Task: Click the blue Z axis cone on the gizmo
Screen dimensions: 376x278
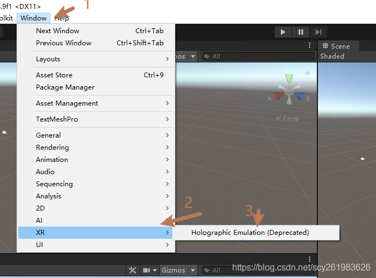Action: pyautogui.click(x=300, y=96)
